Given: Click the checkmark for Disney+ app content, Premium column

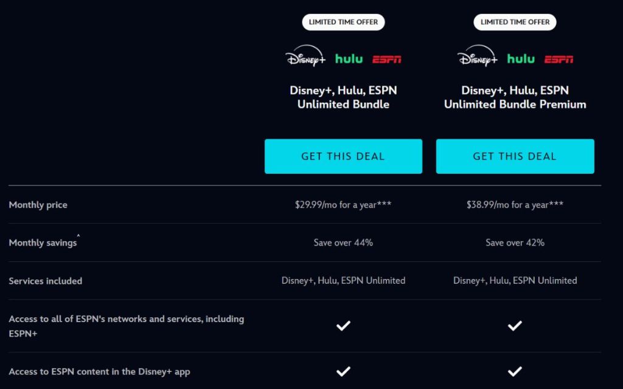Looking at the screenshot, I should coord(515,371).
